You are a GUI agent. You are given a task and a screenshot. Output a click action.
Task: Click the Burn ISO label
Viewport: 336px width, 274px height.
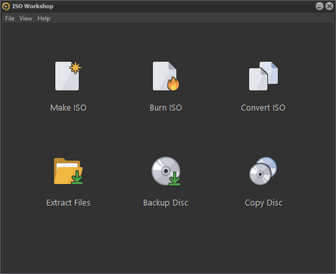point(166,108)
